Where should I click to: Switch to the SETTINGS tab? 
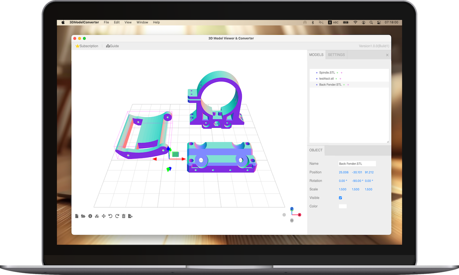tap(336, 55)
